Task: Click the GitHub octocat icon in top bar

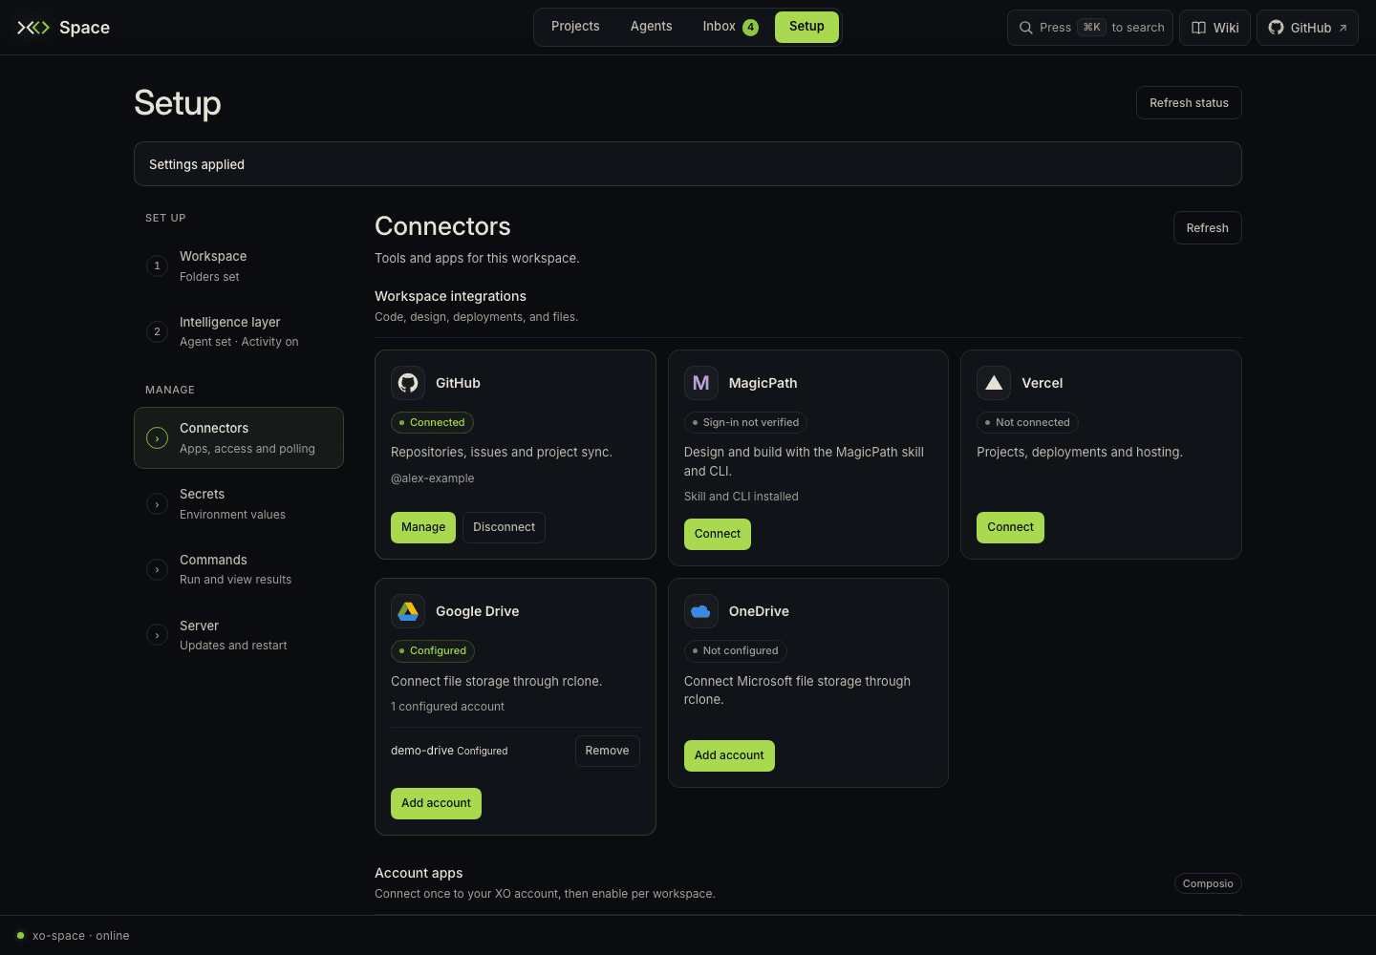Action: pos(1276,28)
